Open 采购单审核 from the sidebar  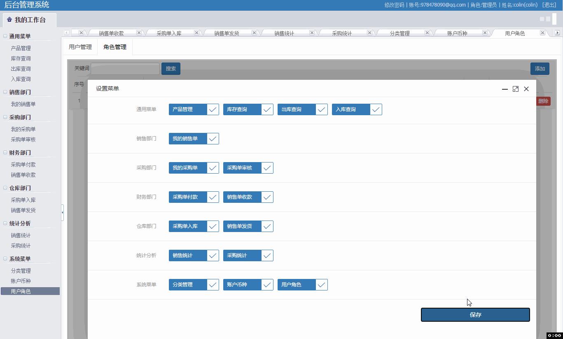coord(23,139)
